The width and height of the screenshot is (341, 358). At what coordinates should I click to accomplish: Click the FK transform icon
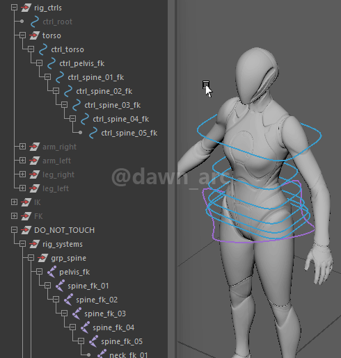(x=26, y=216)
